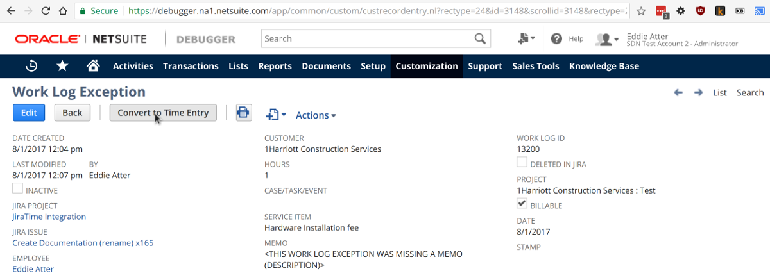Viewport: 770px width, 280px height.
Task: Toggle the Inactive checkbox
Action: (x=18, y=189)
